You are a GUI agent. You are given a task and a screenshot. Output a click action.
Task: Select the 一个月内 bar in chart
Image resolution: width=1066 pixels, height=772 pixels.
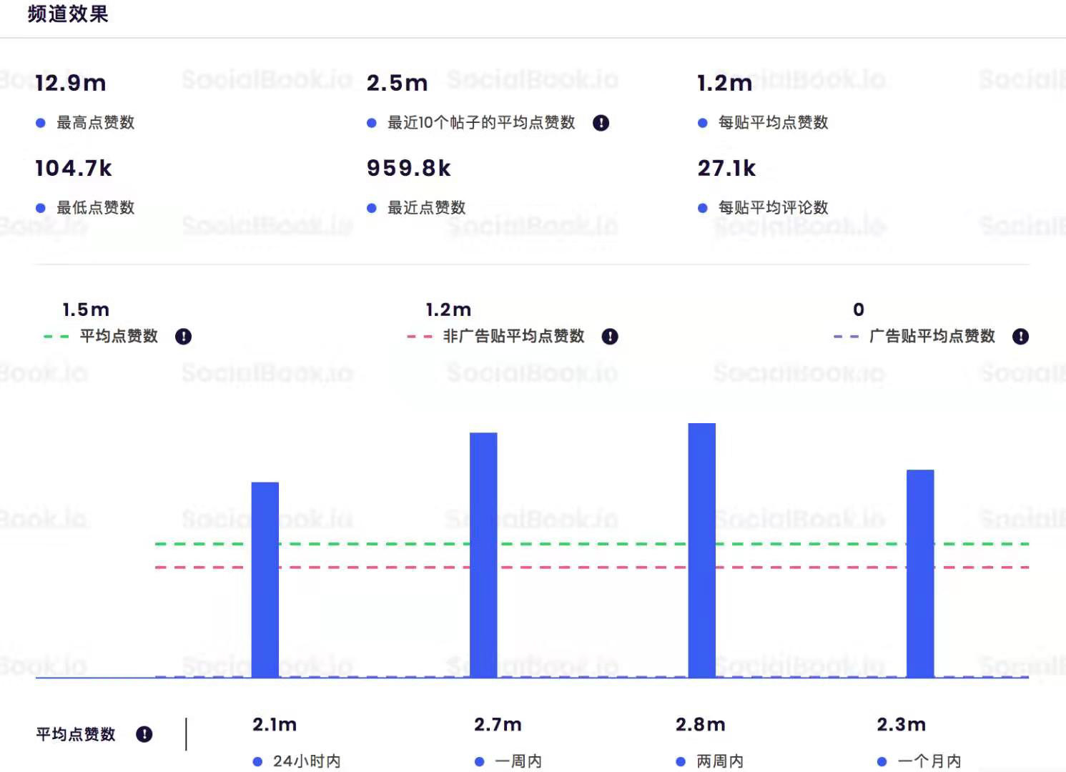click(920, 574)
